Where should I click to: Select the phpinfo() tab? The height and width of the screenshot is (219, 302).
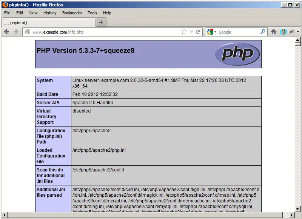coord(49,23)
